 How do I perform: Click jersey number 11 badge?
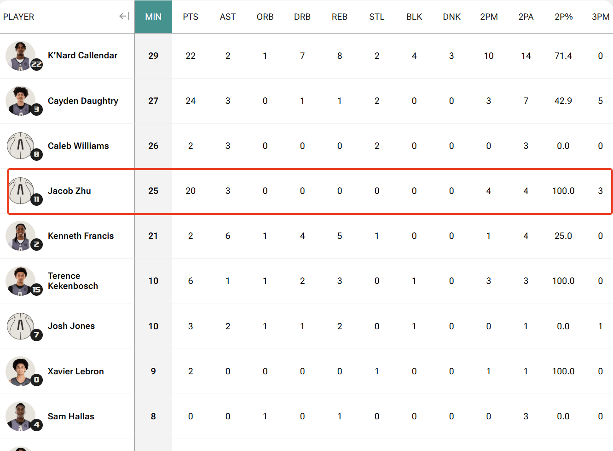(x=36, y=199)
